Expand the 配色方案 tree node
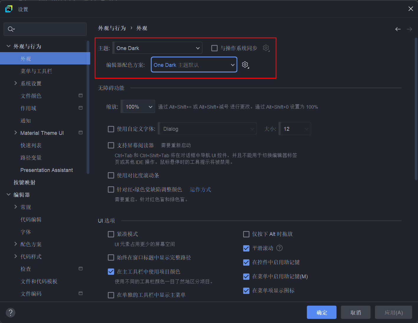 point(16,244)
